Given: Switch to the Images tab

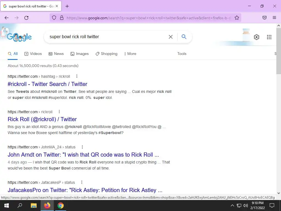Looking at the screenshot, I should tap(80, 54).
